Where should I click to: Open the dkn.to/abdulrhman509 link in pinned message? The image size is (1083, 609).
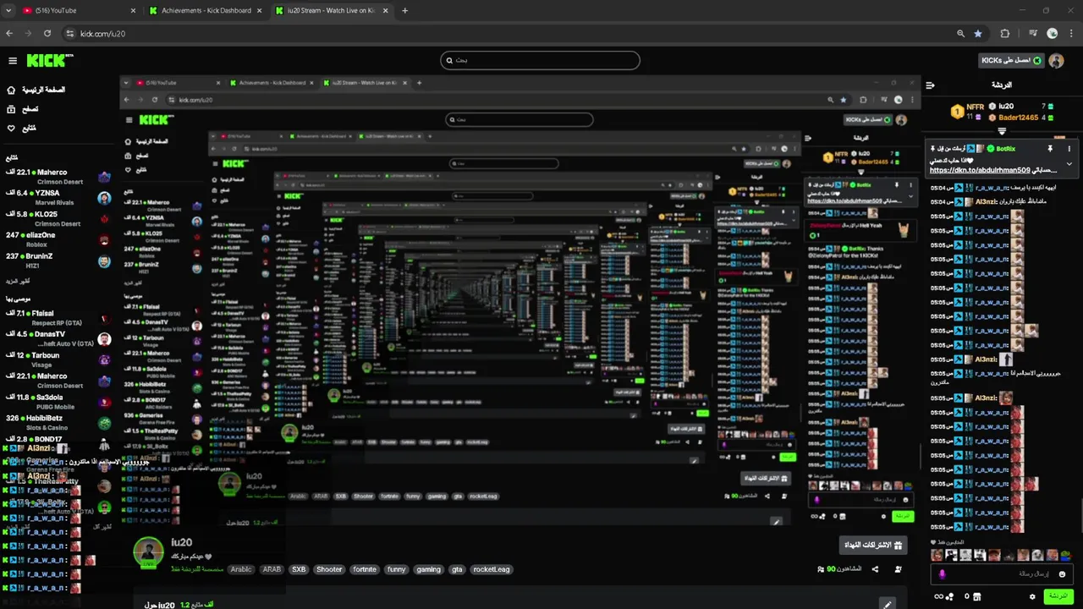980,170
